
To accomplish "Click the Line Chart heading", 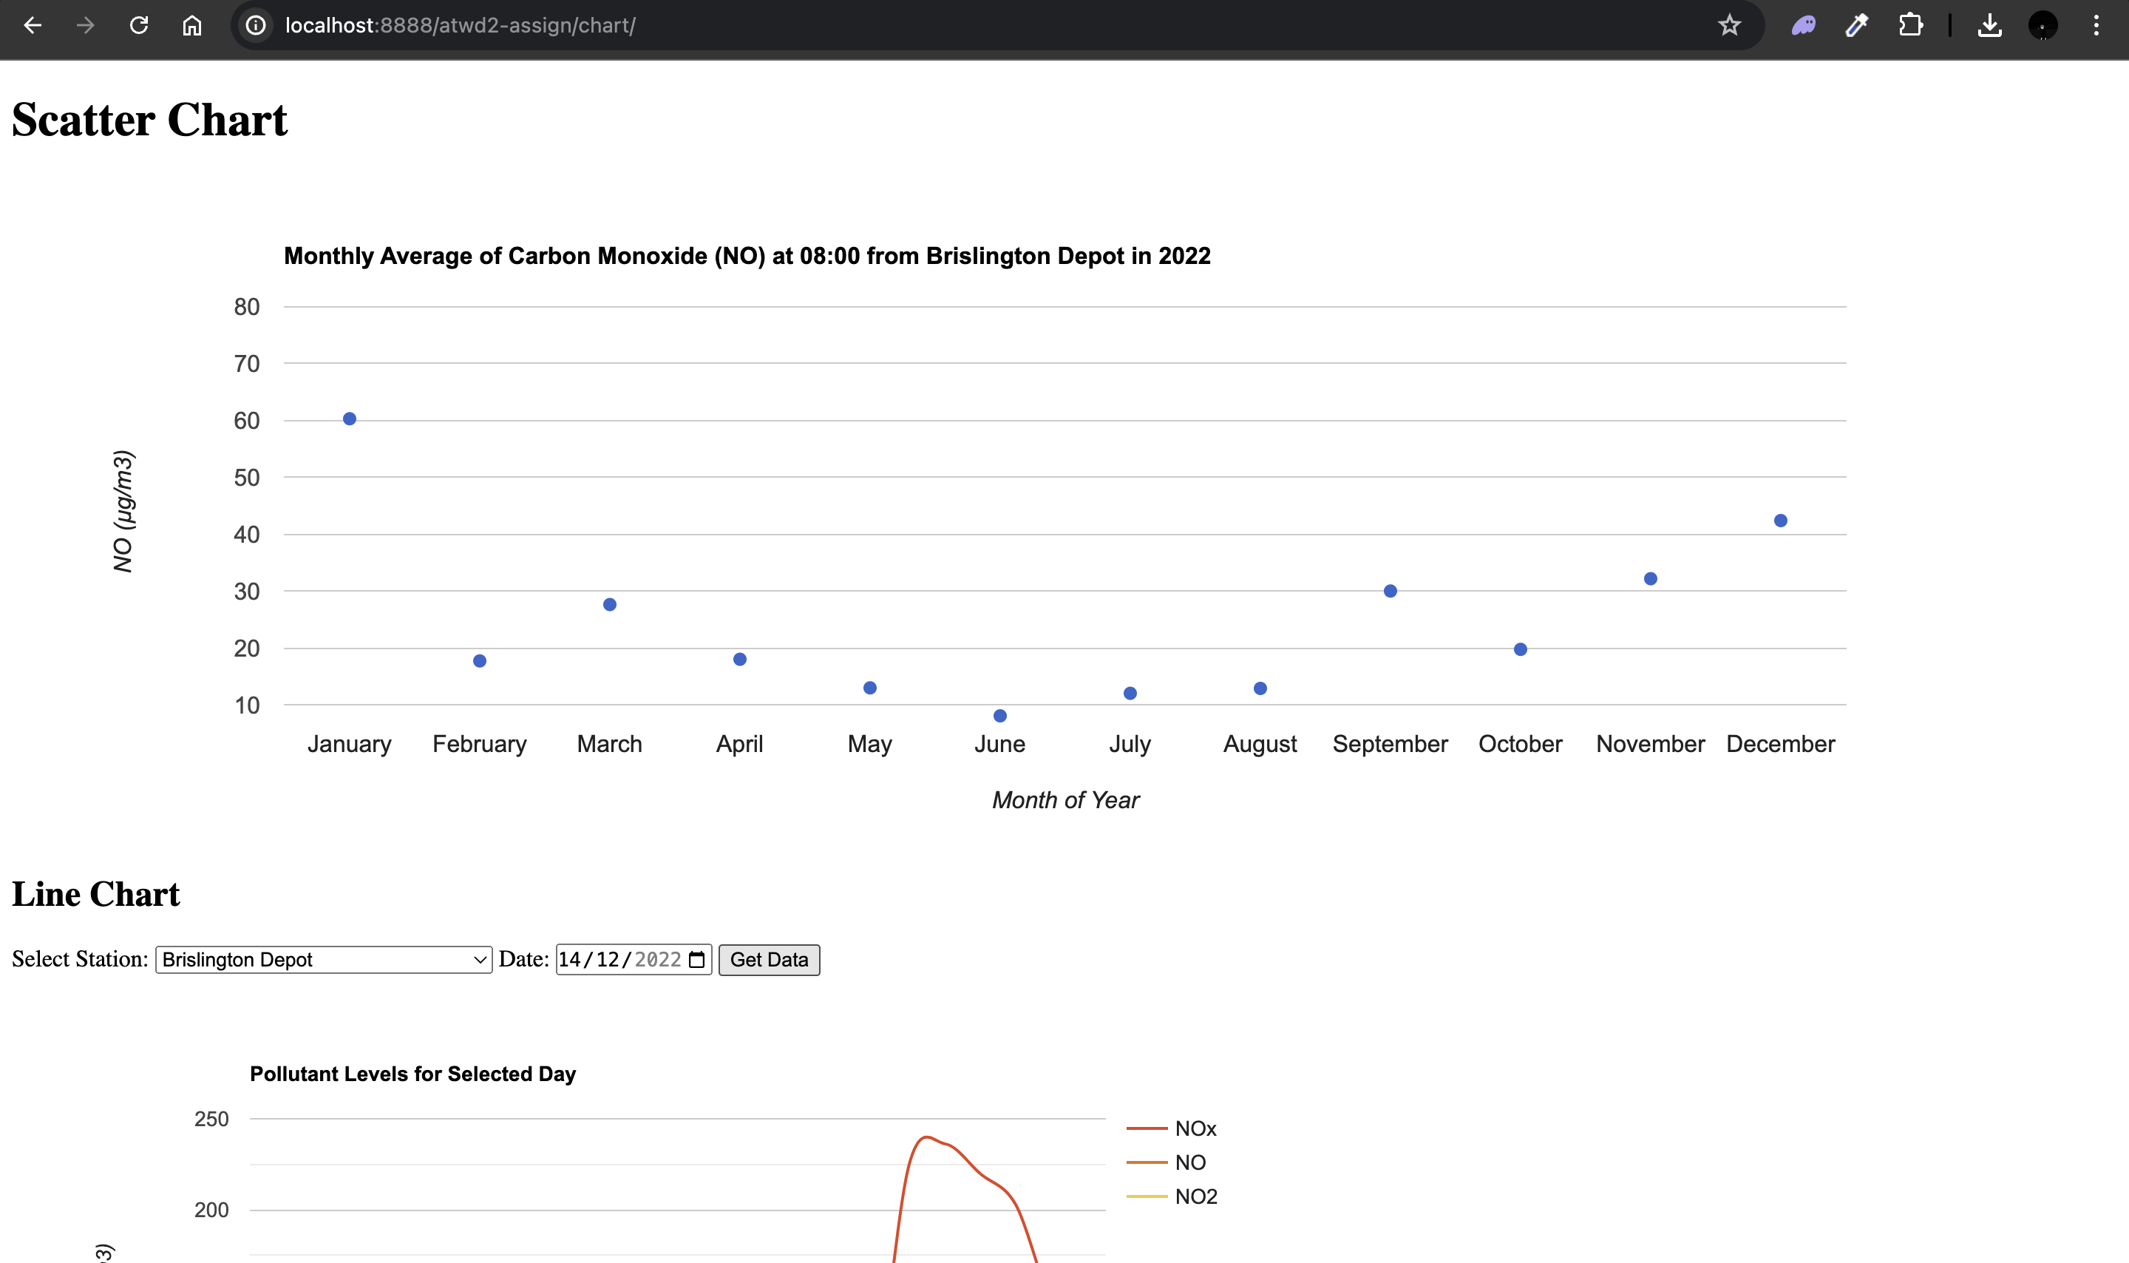I will coord(96,895).
